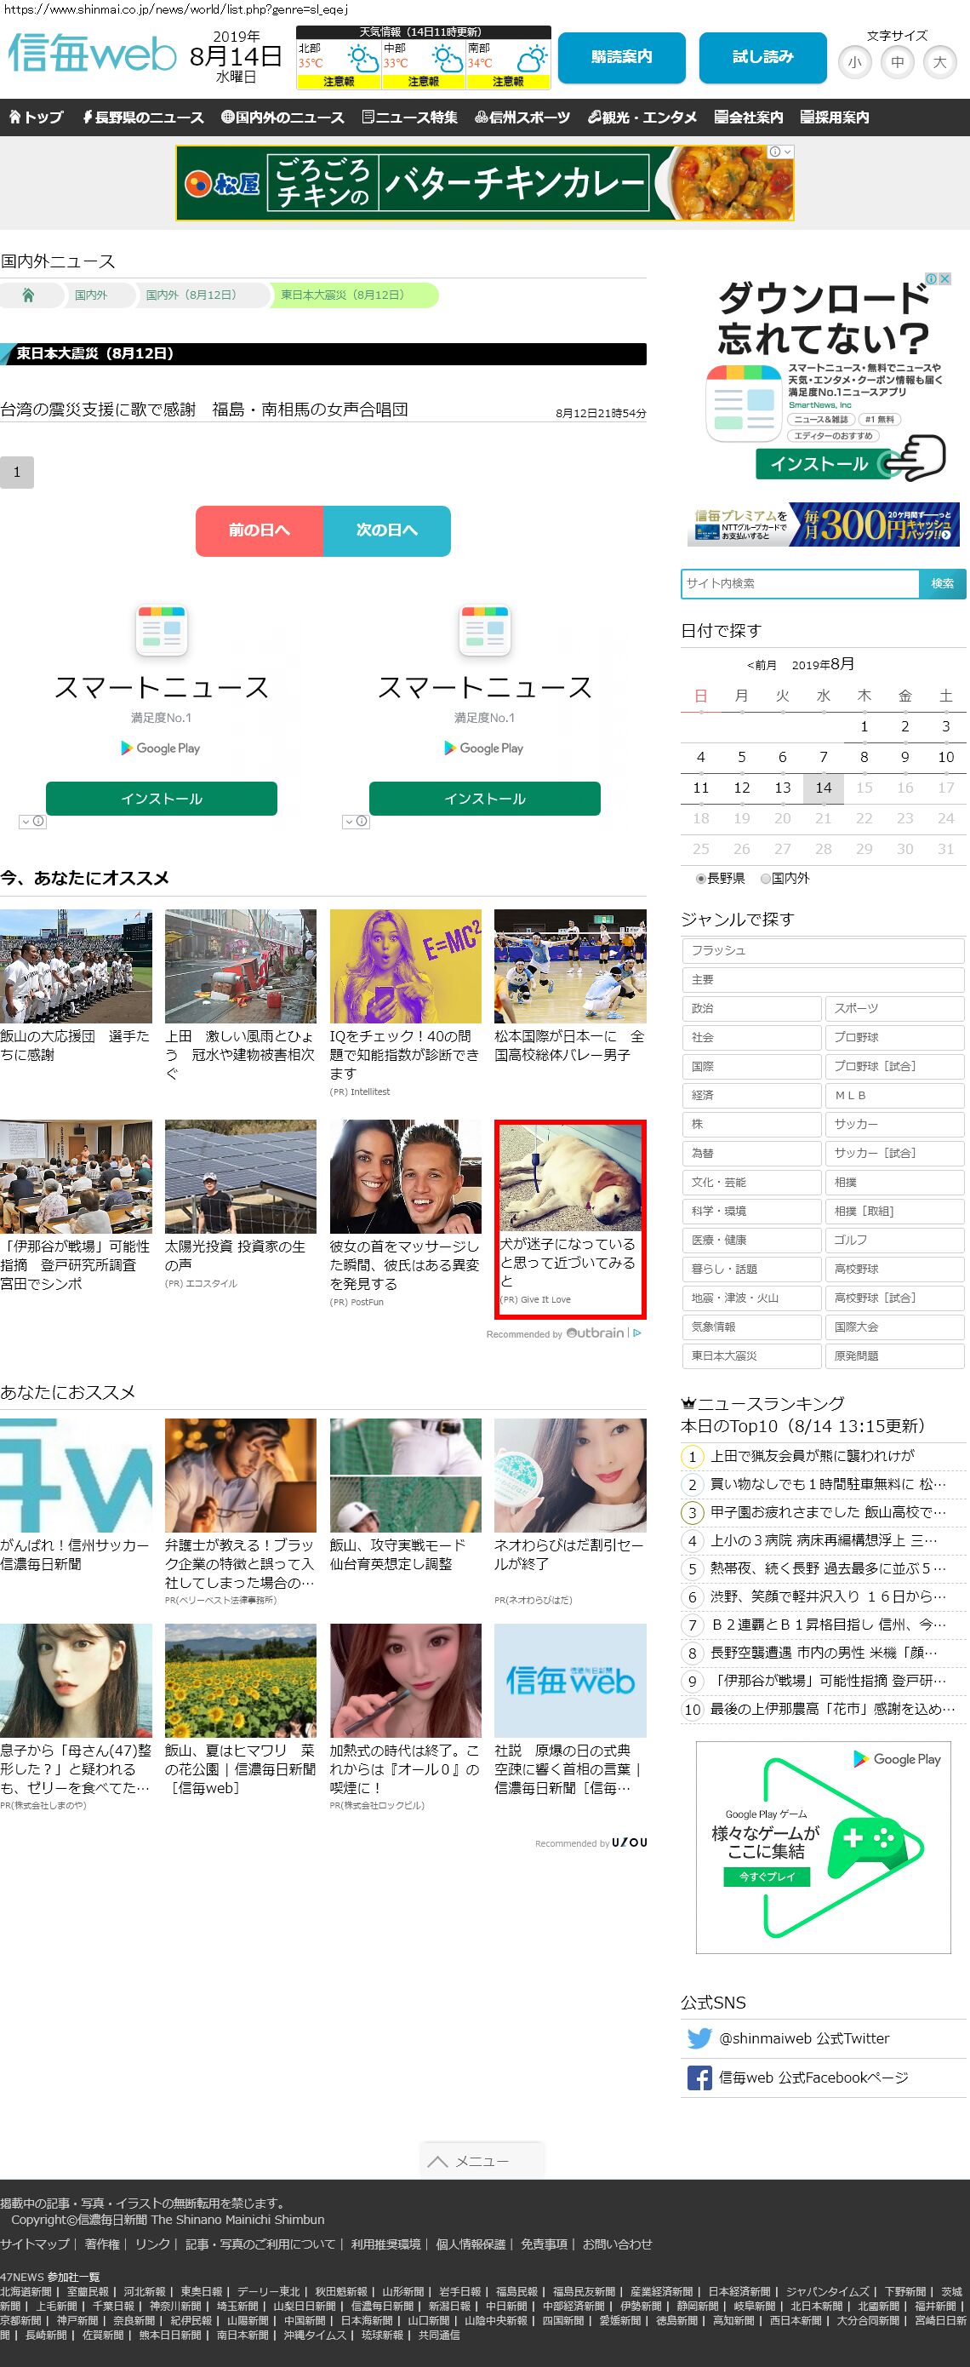The height and width of the screenshot is (2367, 970).
Task: Select the 国内外 radio button
Action: click(x=765, y=879)
